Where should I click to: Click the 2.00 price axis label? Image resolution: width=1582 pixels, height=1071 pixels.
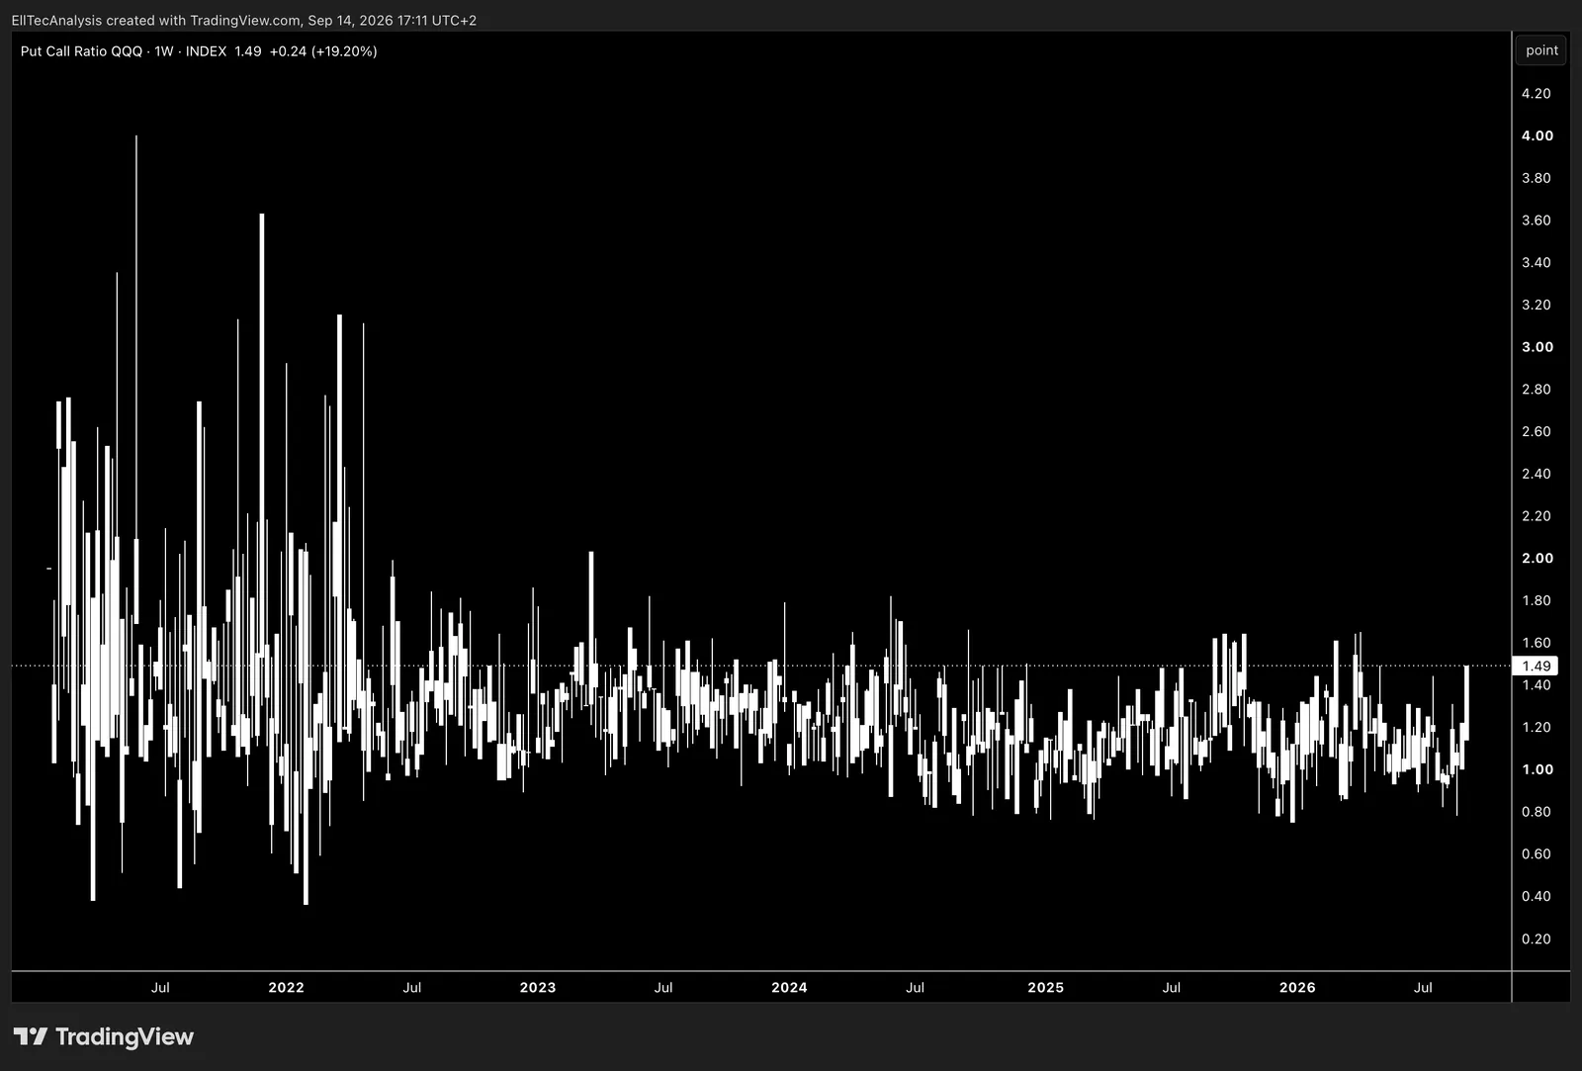pyautogui.click(x=1537, y=558)
